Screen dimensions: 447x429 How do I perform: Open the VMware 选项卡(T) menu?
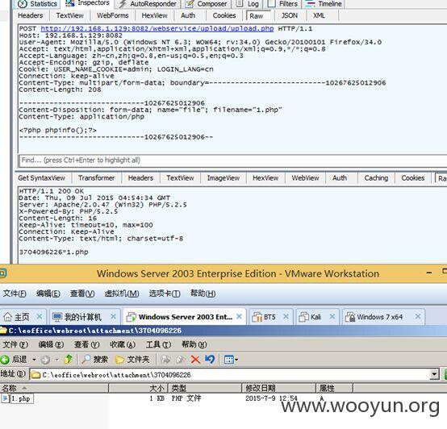point(165,293)
